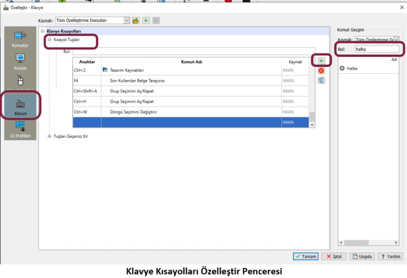Open the Komutlar section in the sidebar

[20, 39]
